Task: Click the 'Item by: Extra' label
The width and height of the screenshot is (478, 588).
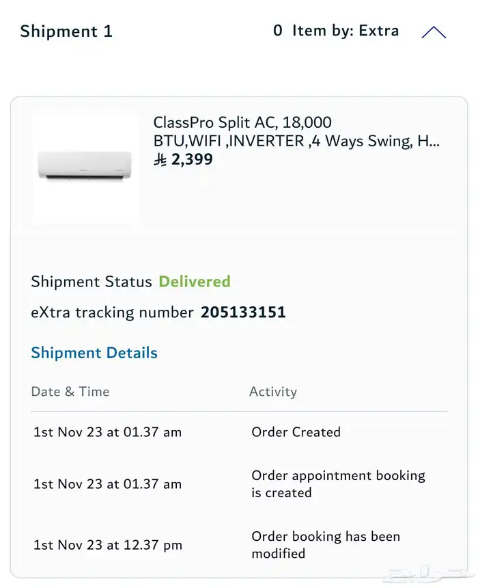Action: [x=346, y=31]
